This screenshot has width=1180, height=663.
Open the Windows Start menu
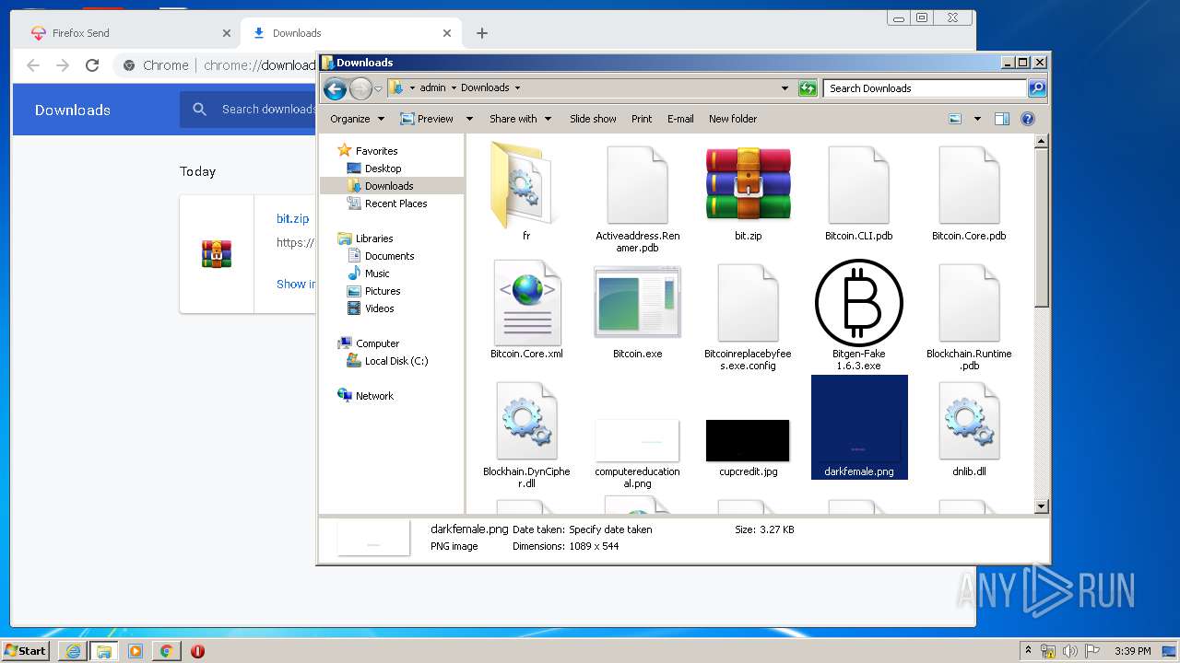[25, 651]
